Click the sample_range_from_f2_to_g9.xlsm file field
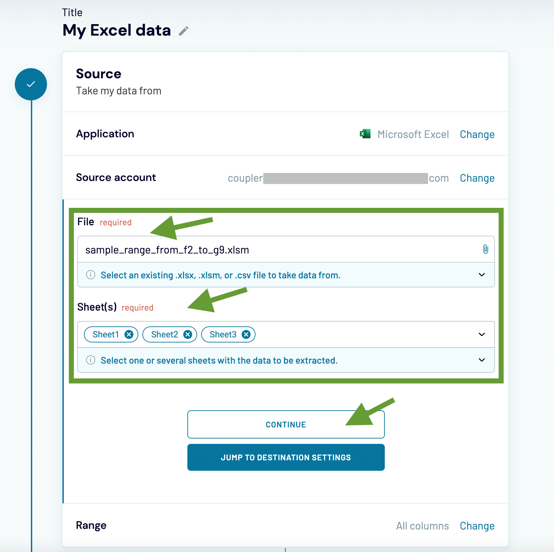 235,249
